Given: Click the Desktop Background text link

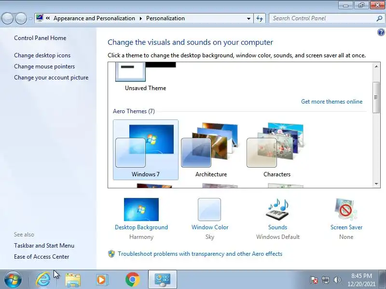Looking at the screenshot, I should (141, 227).
